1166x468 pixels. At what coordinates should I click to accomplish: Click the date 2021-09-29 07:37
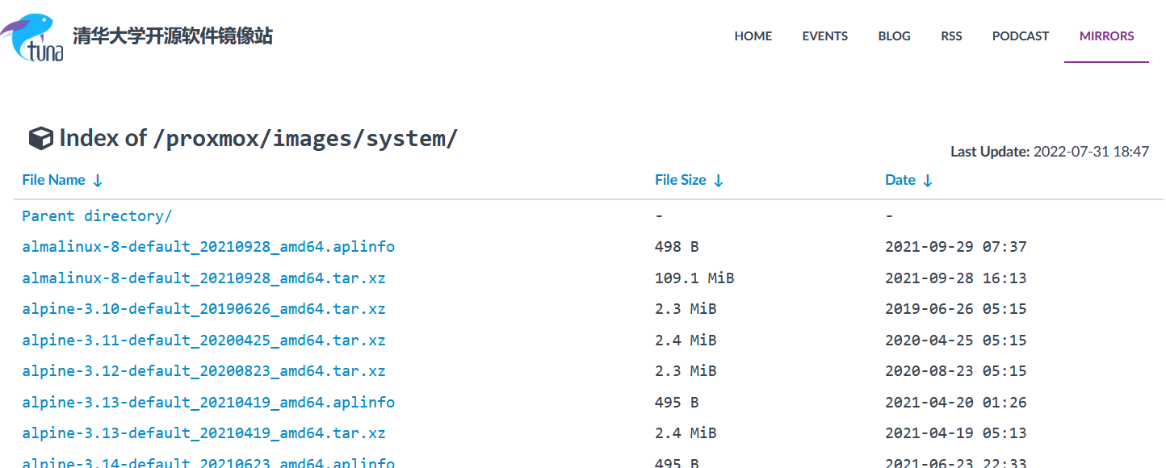[x=956, y=247]
